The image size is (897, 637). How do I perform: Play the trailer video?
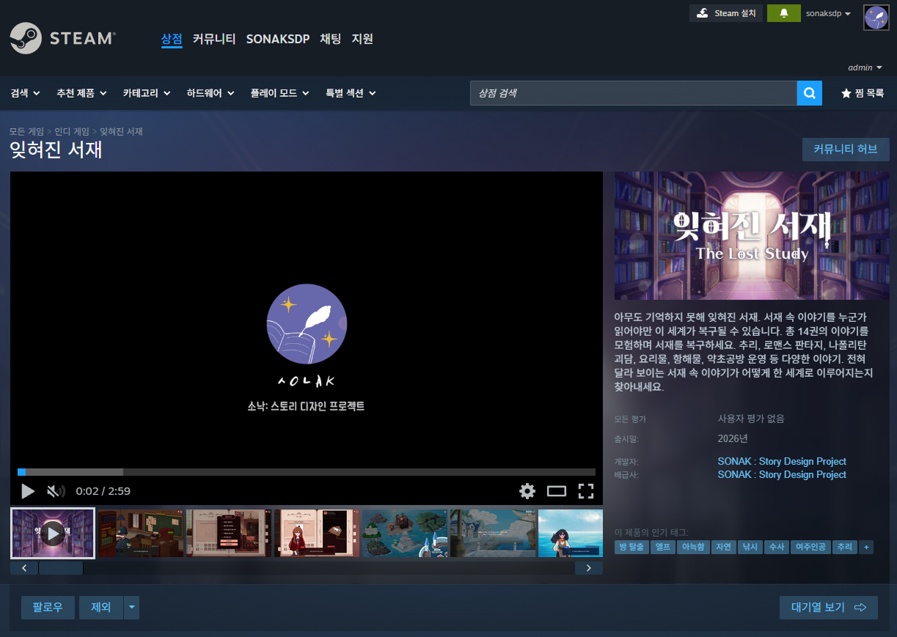[x=28, y=491]
